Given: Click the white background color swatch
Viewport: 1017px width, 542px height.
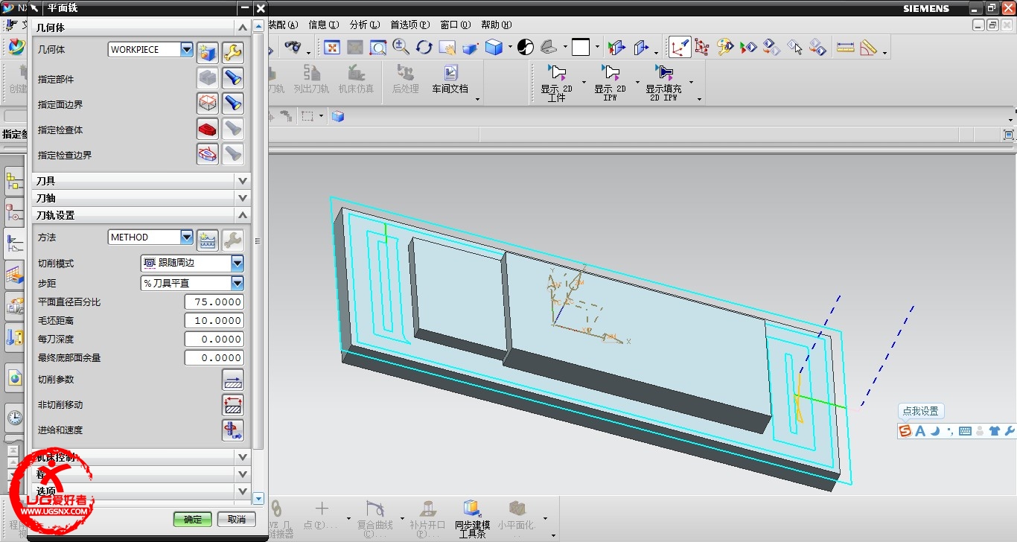Looking at the screenshot, I should (x=581, y=48).
